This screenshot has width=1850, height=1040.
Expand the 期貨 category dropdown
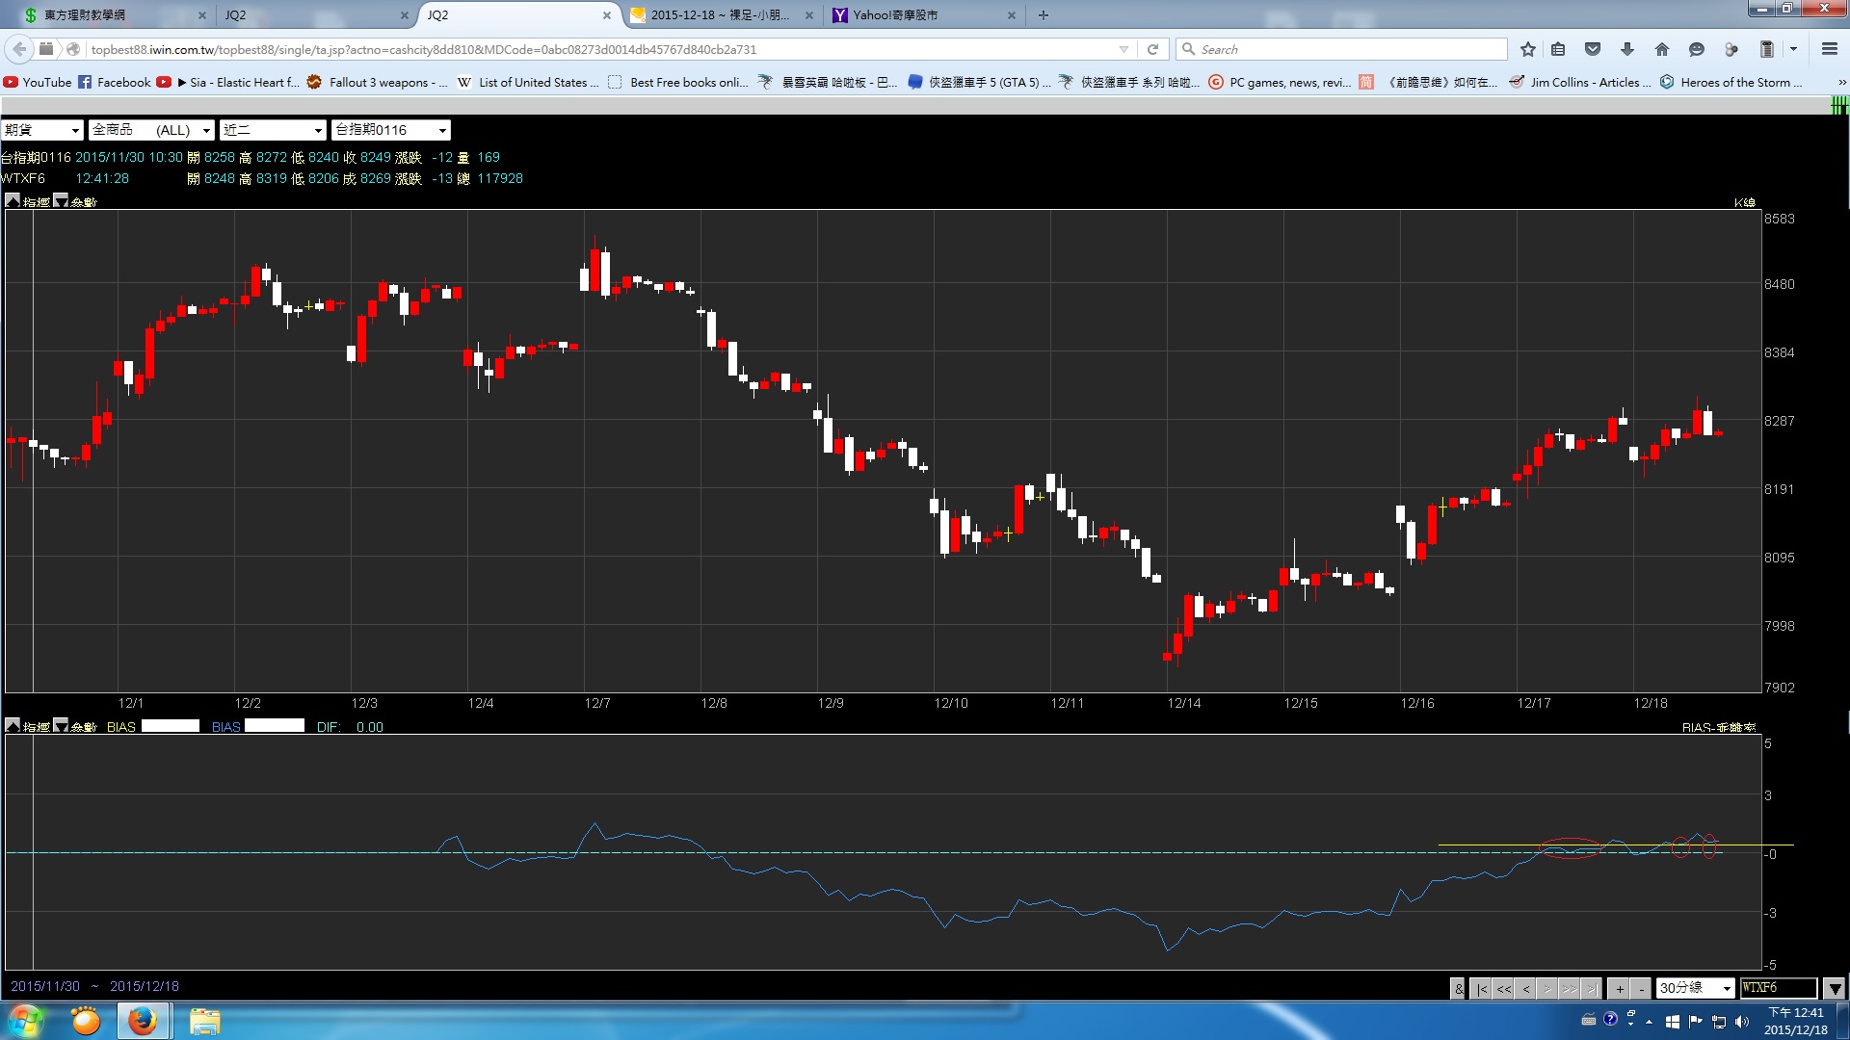pos(42,130)
